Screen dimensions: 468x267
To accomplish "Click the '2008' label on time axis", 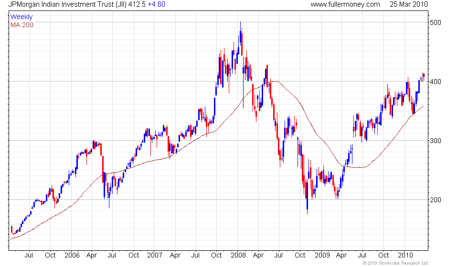I will point(238,256).
